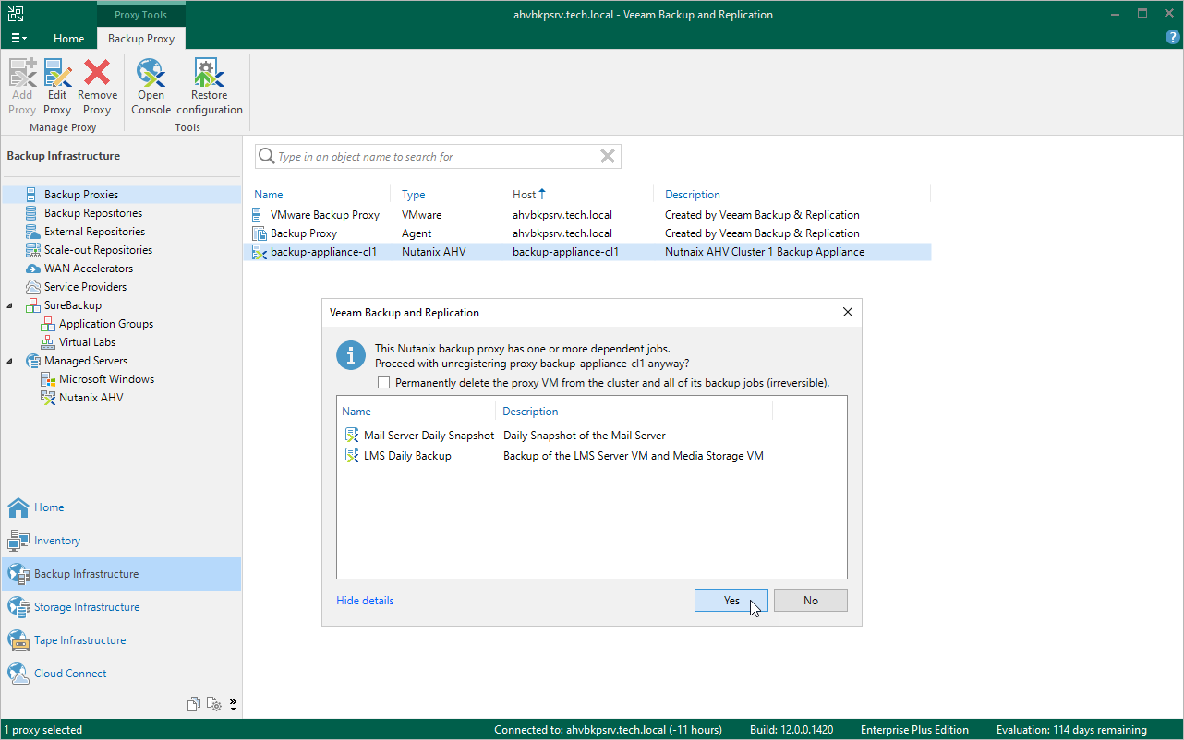Switch to the Inventory view

pos(121,541)
